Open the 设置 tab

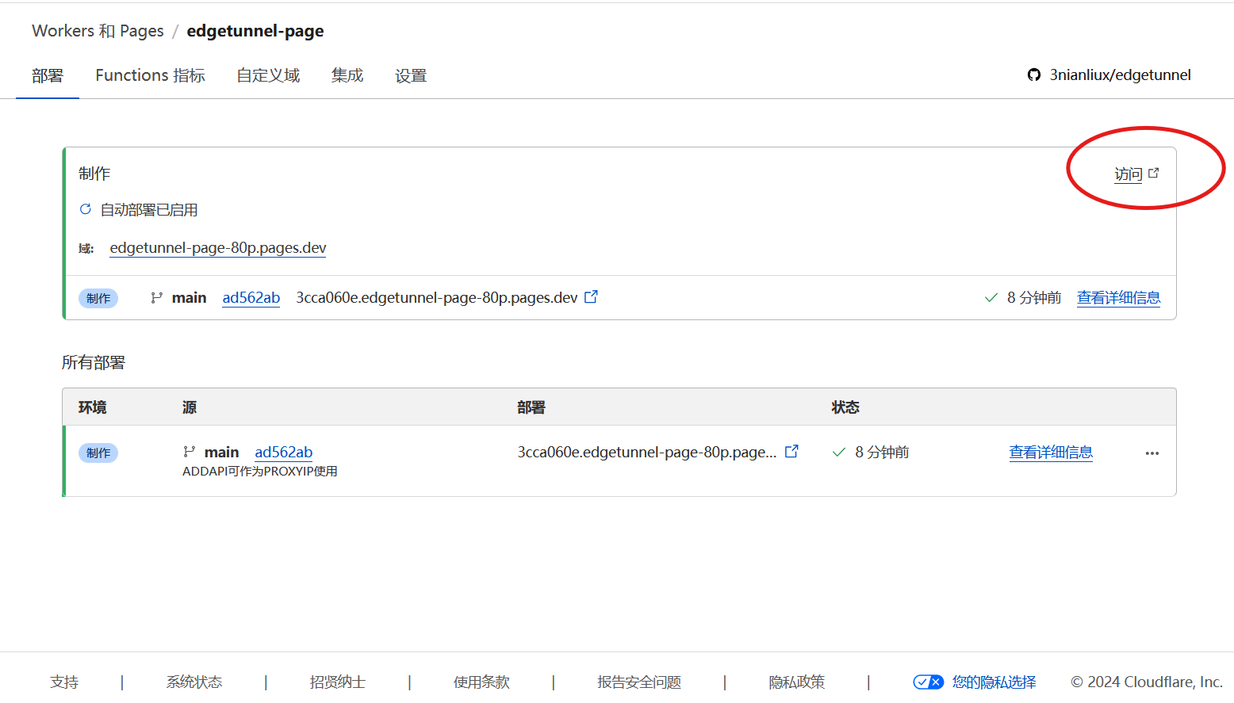411,75
